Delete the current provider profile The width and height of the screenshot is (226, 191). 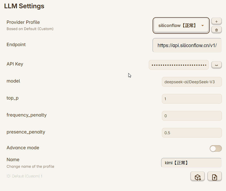click(x=216, y=30)
